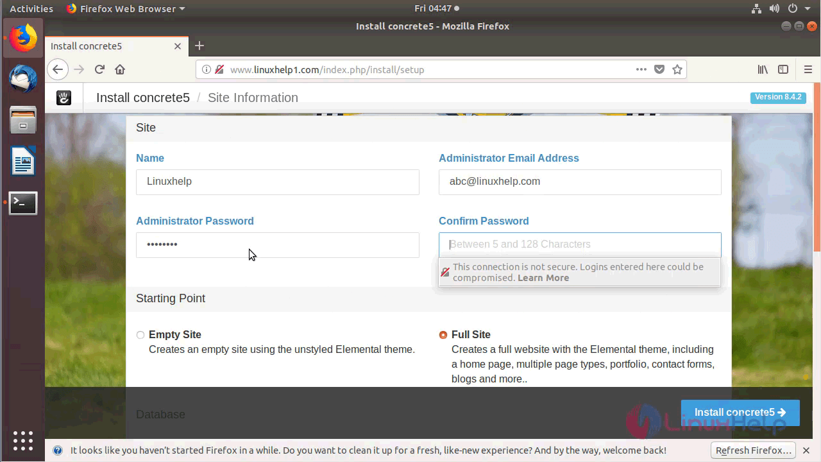Open the clock and calendar menu
821x462 pixels.
pos(436,9)
